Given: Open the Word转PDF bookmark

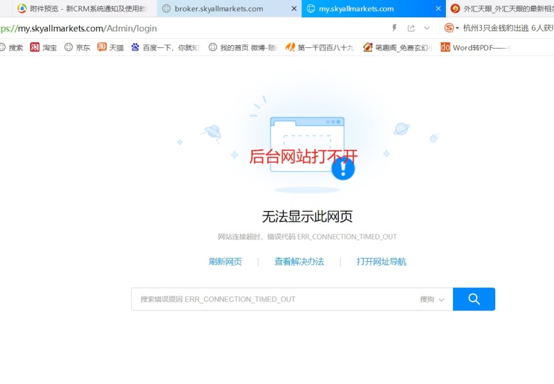Looking at the screenshot, I should point(475,47).
